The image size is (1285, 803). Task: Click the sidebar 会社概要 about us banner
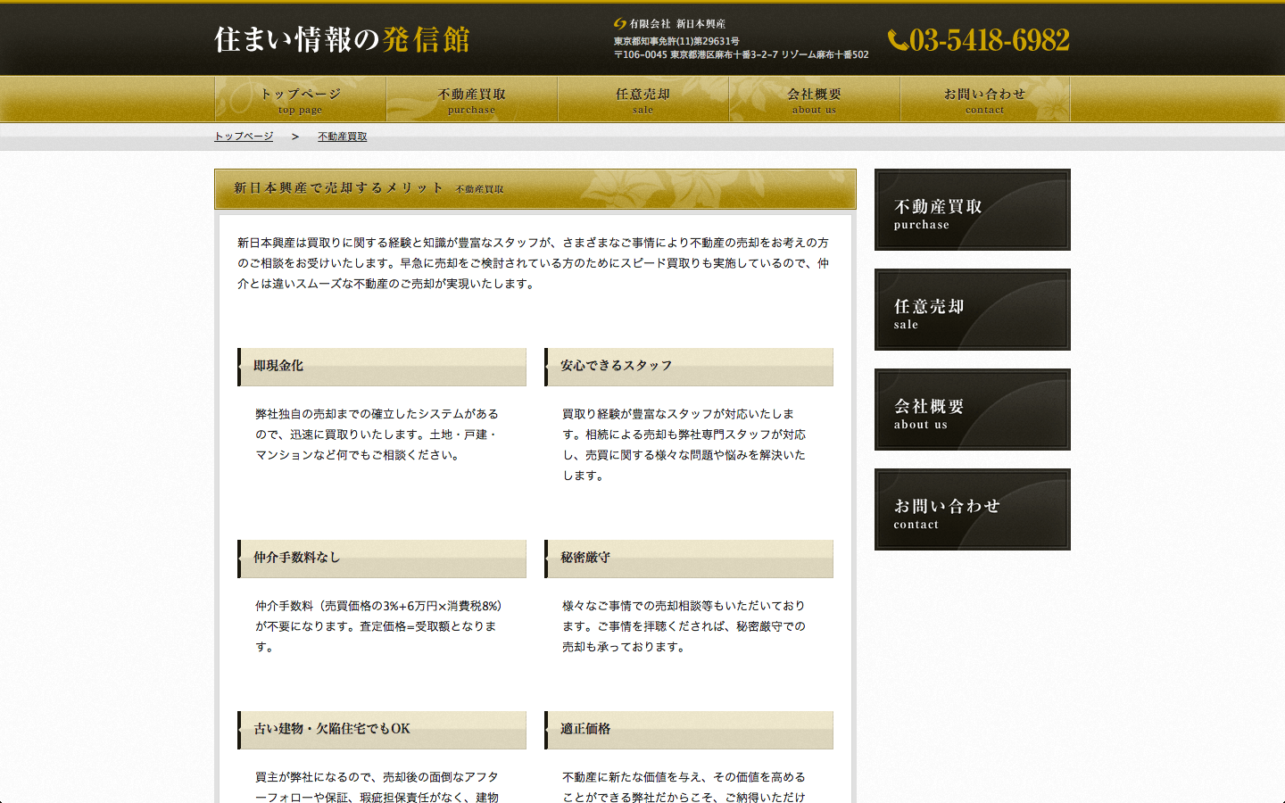point(973,410)
